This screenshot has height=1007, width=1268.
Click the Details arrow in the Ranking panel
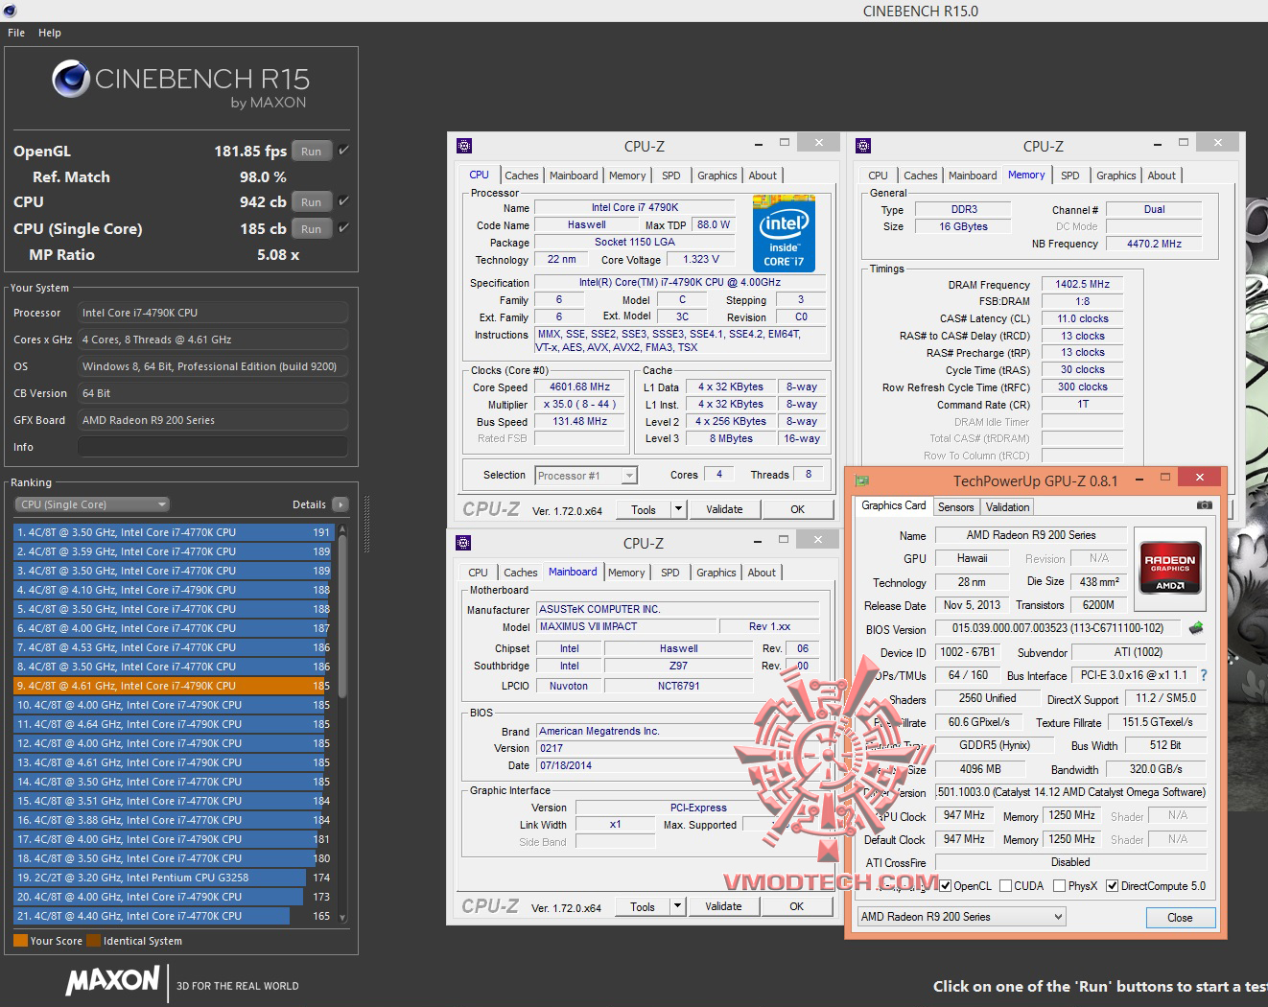[x=340, y=504]
